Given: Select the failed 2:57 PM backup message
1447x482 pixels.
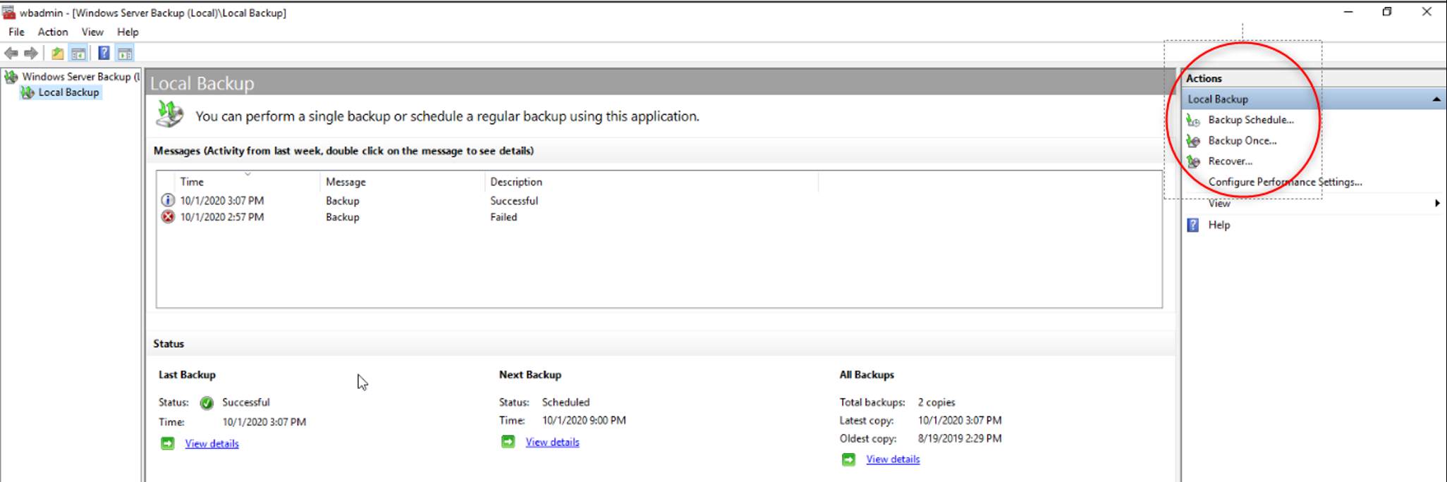Looking at the screenshot, I should pos(221,218).
